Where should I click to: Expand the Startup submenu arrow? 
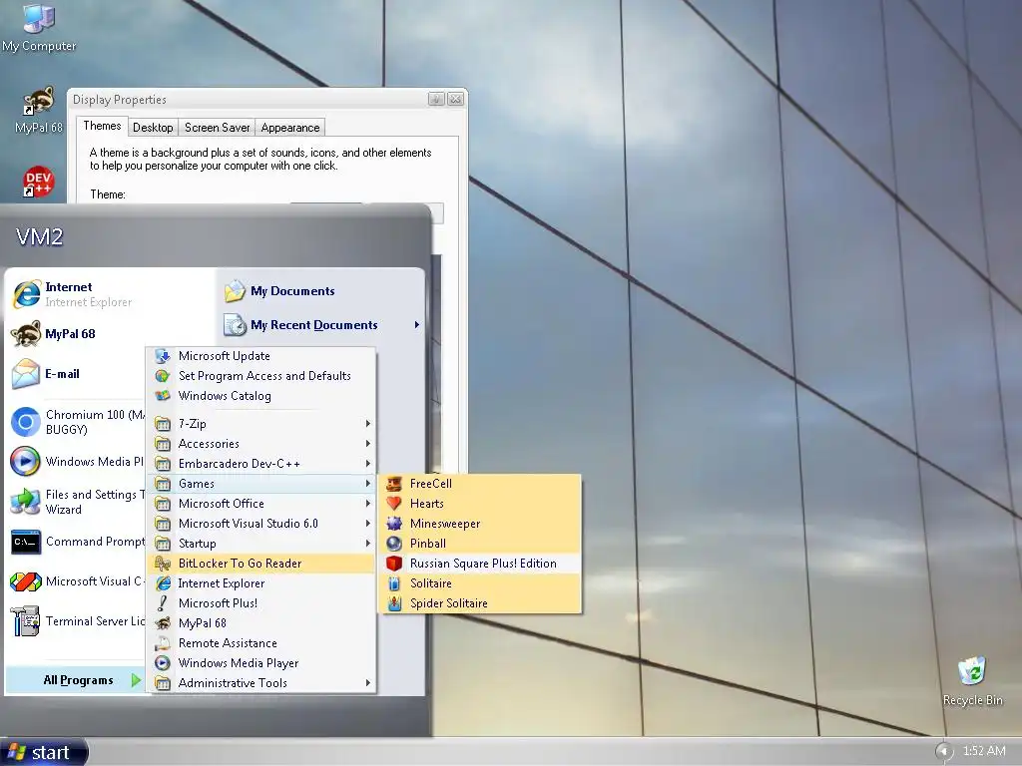tap(367, 544)
